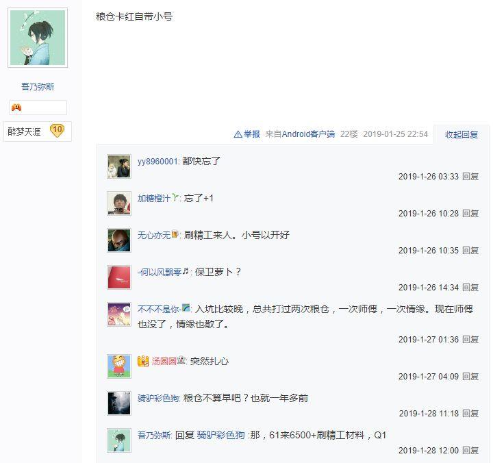Image resolution: width=493 pixels, height=463 pixels.
Task: Click the report warning triangle icon
Action: point(238,134)
